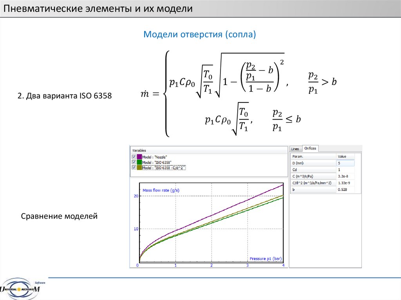Click the green ISO 6358 color swatch

click(139, 162)
